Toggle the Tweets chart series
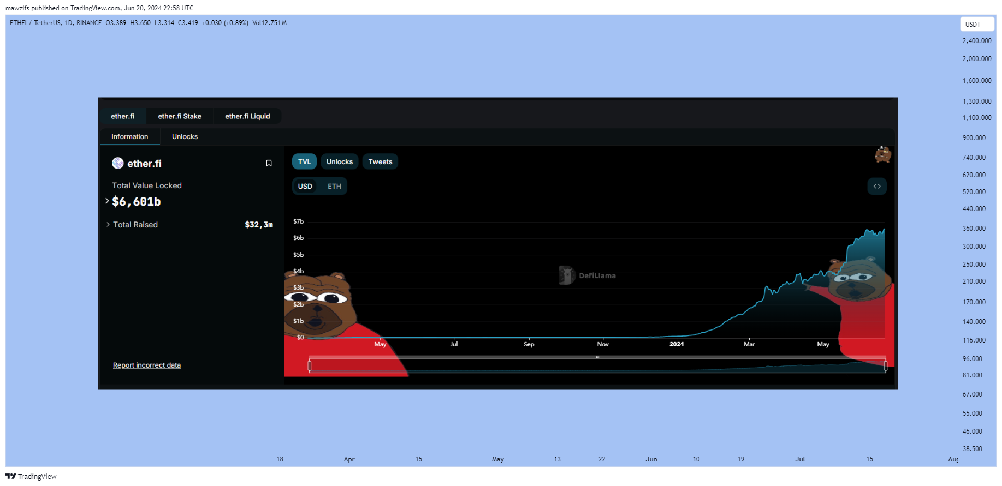Image resolution: width=1002 pixels, height=486 pixels. coord(380,161)
